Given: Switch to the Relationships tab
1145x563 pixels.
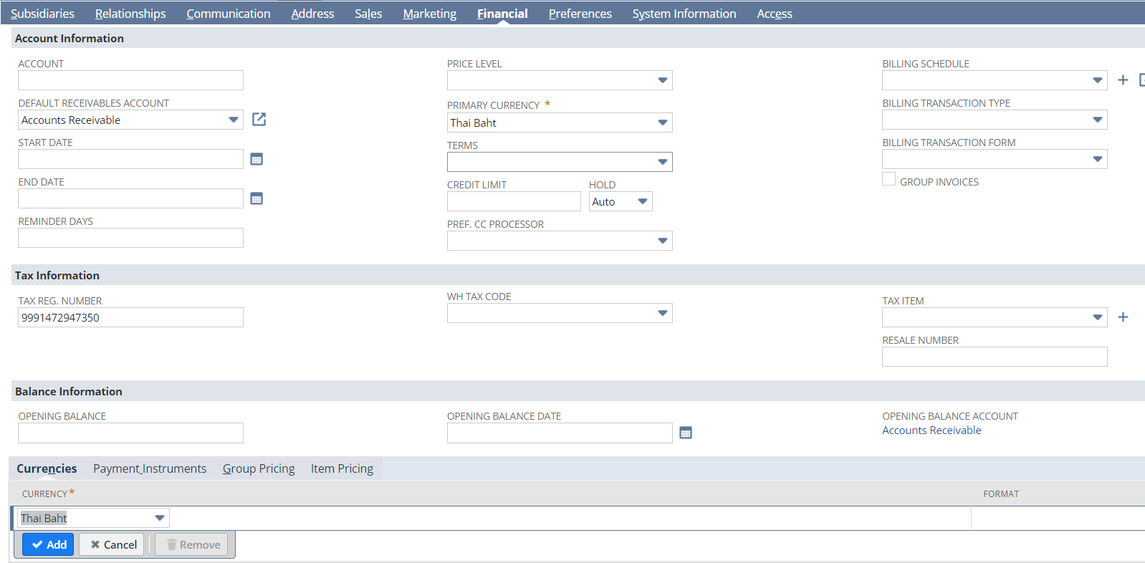Looking at the screenshot, I should coord(130,14).
